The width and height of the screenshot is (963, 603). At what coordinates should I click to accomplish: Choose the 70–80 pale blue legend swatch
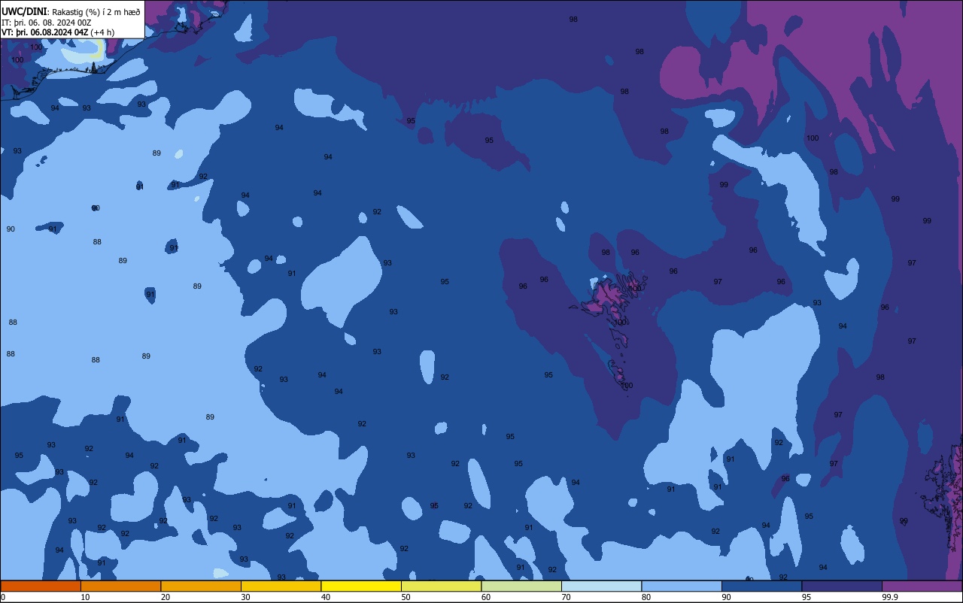click(x=601, y=586)
